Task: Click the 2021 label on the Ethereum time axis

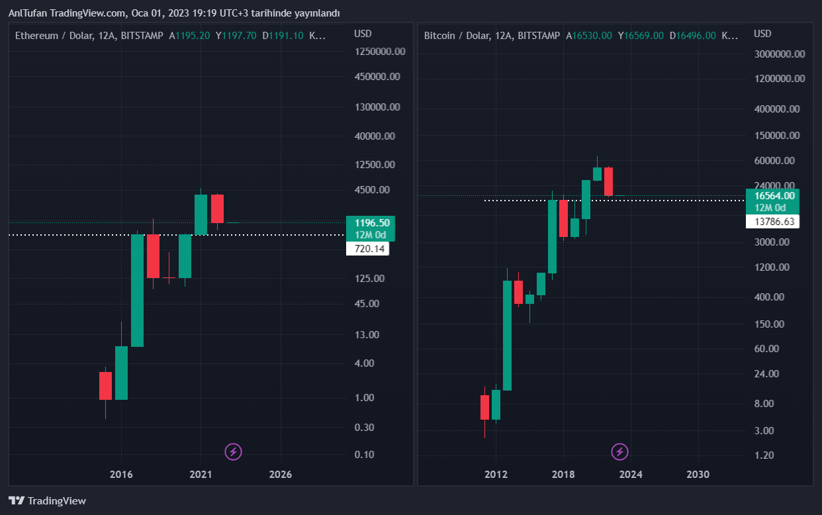Action: 201,475
